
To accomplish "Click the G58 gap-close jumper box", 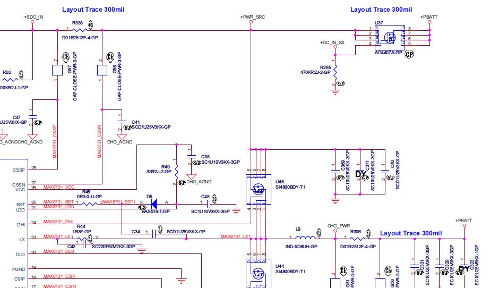I will tap(101, 70).
